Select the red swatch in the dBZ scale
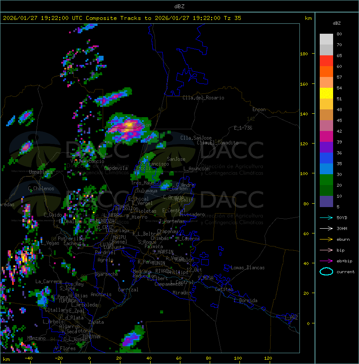This screenshot has height=364, width=359. tap(326, 61)
